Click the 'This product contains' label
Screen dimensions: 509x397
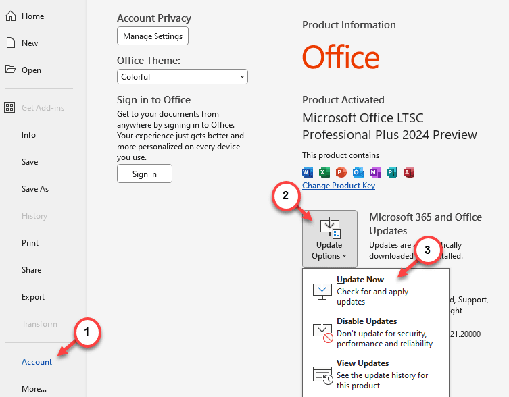click(x=341, y=155)
